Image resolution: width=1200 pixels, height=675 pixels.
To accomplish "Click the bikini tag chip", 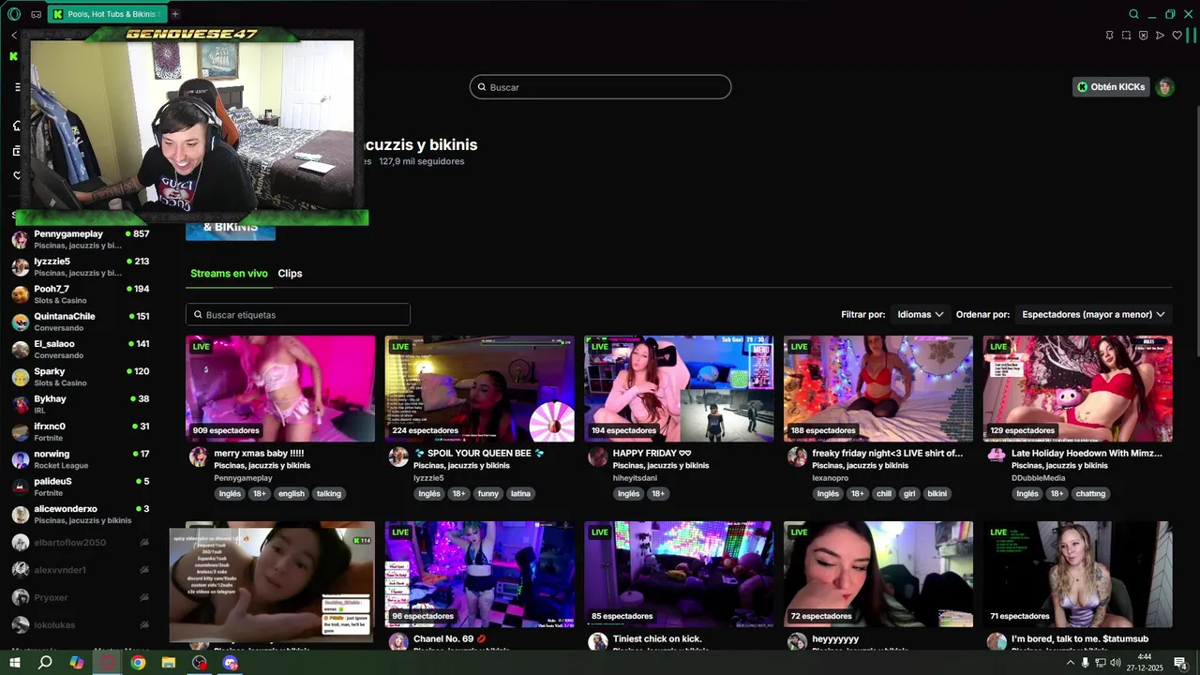I will tap(937, 494).
